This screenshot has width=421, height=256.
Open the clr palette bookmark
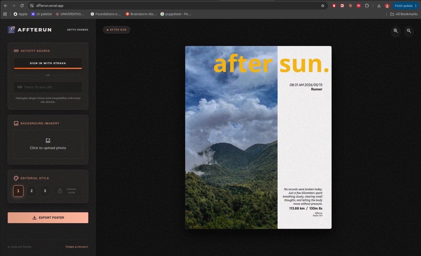click(x=42, y=14)
